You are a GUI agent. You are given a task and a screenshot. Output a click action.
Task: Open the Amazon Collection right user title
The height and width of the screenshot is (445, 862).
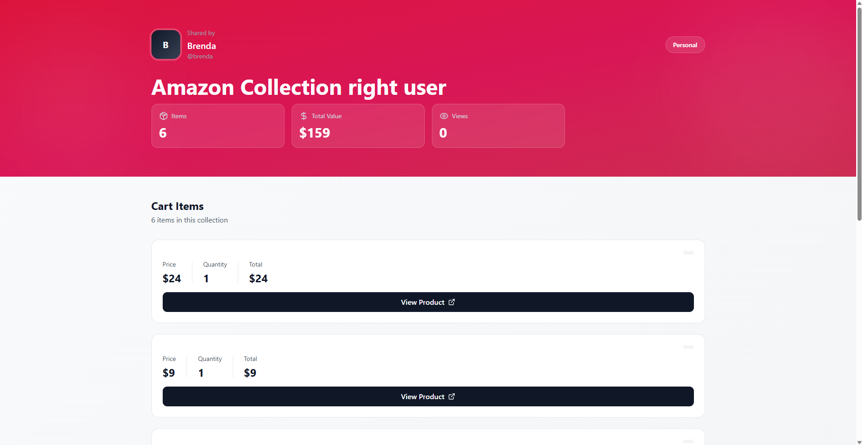click(x=298, y=87)
